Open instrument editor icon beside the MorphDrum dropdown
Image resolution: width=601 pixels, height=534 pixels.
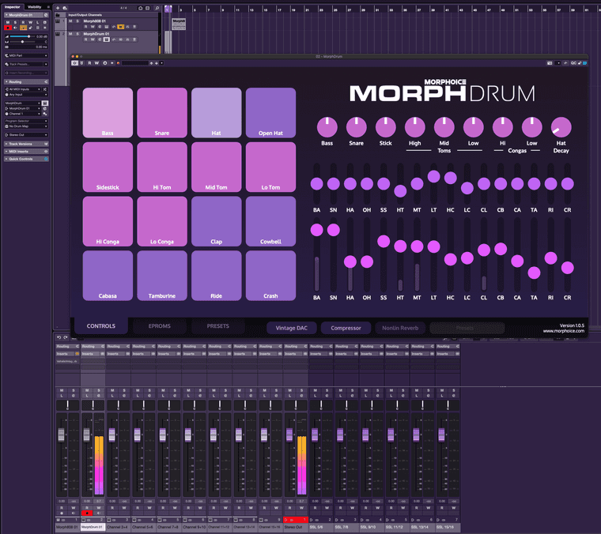[45, 103]
